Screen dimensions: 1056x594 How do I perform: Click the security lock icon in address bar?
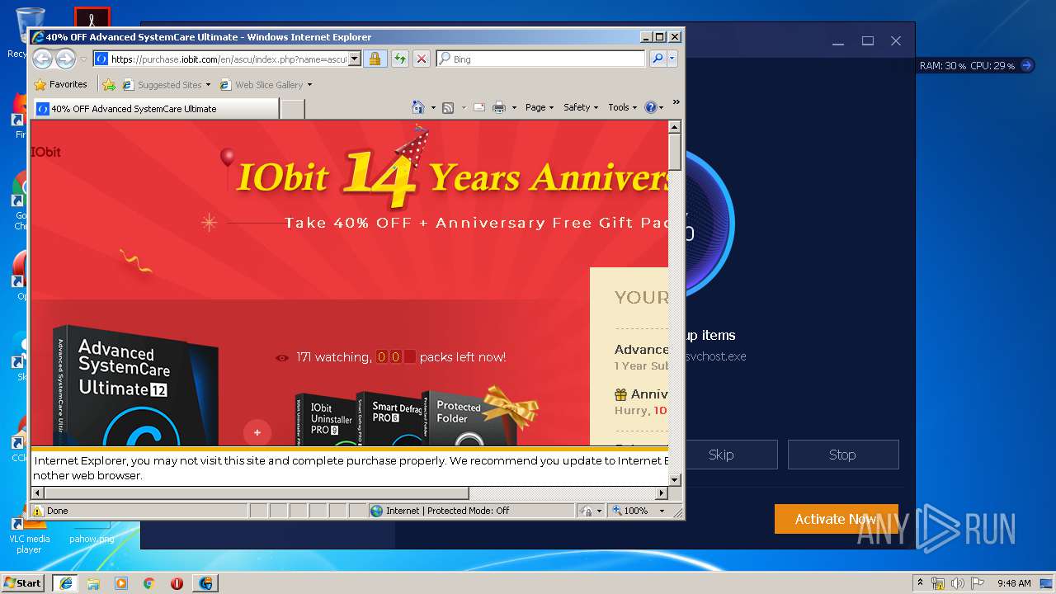(x=375, y=59)
